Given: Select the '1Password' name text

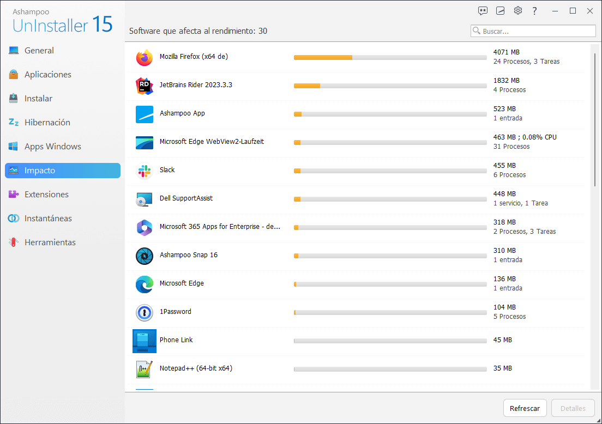Looking at the screenshot, I should point(176,312).
